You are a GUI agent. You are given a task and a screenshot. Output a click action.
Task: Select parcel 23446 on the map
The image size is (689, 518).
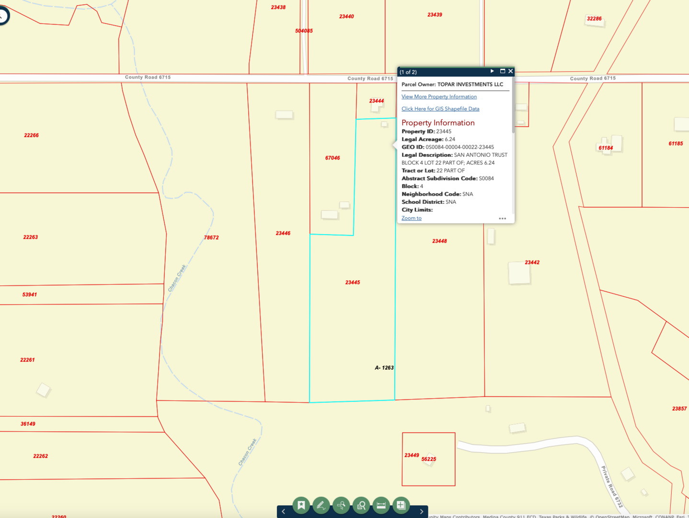(283, 269)
